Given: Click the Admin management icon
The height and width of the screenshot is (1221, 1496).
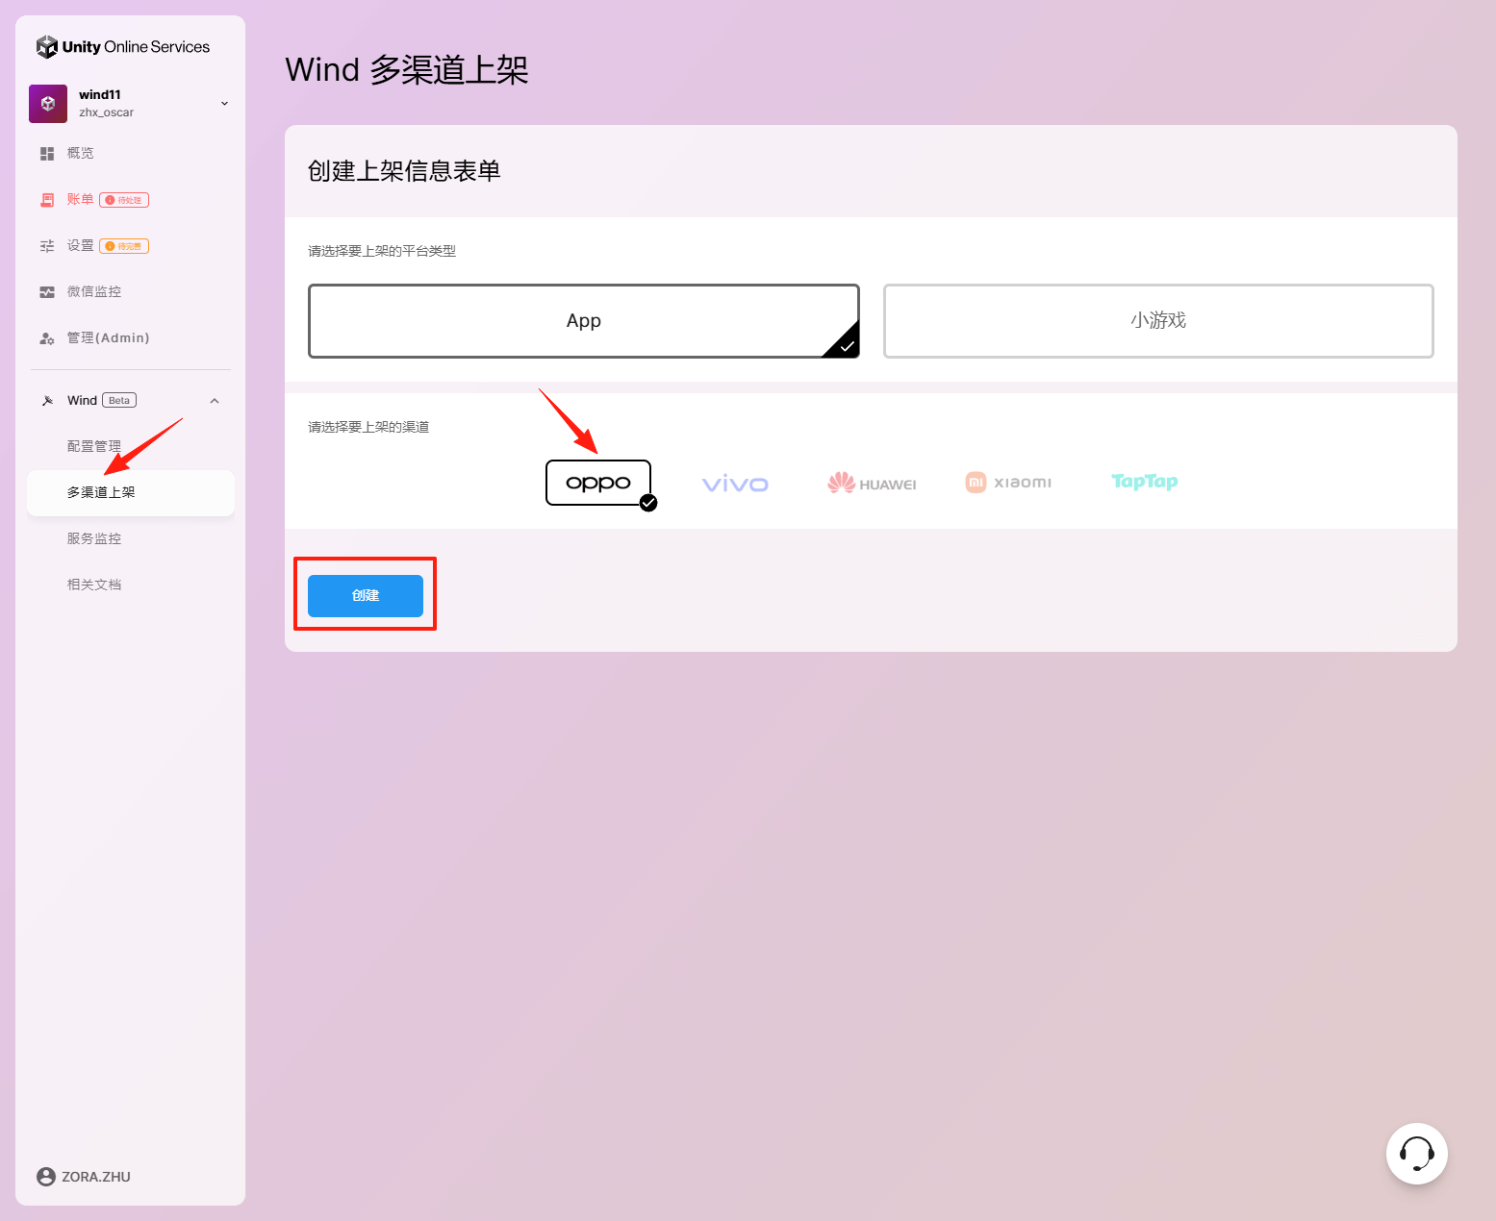Looking at the screenshot, I should [x=47, y=338].
